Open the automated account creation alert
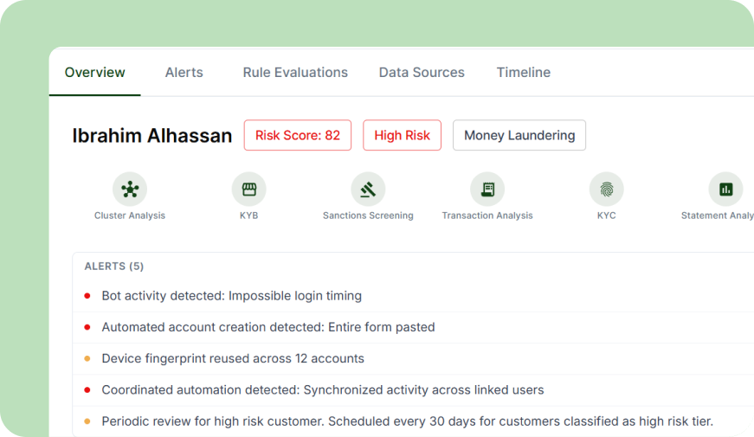Image resolution: width=754 pixels, height=437 pixels. (267, 327)
